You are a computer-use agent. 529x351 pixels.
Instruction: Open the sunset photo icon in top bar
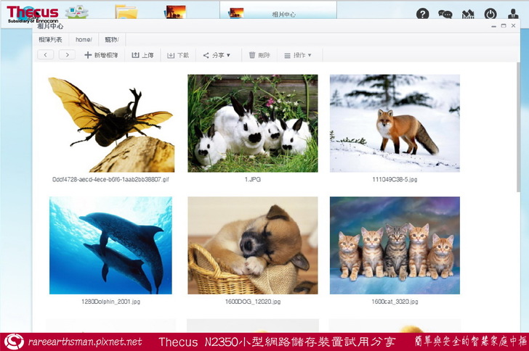[x=174, y=12]
